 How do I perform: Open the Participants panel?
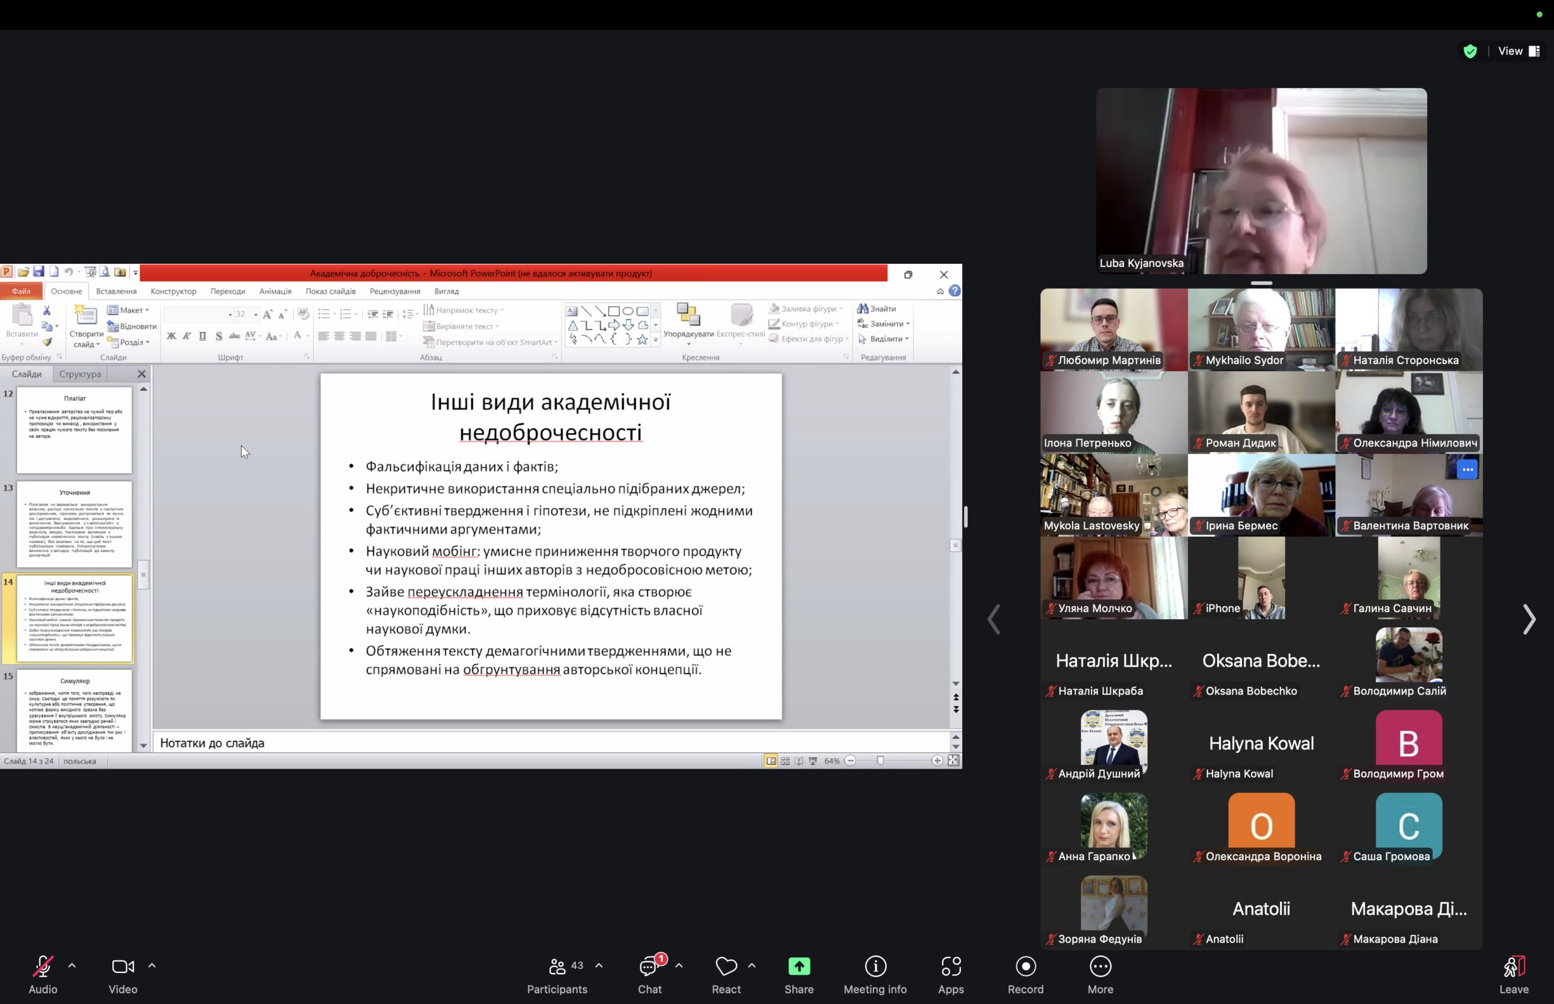click(x=557, y=968)
